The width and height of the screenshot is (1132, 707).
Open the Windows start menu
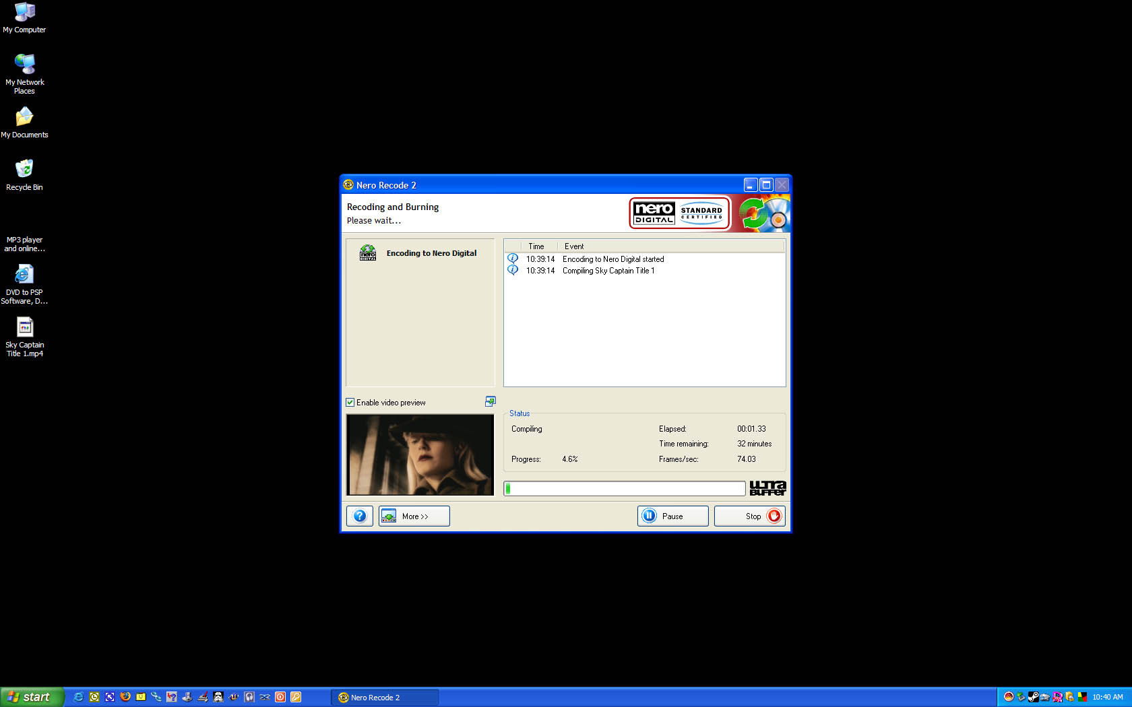click(32, 697)
